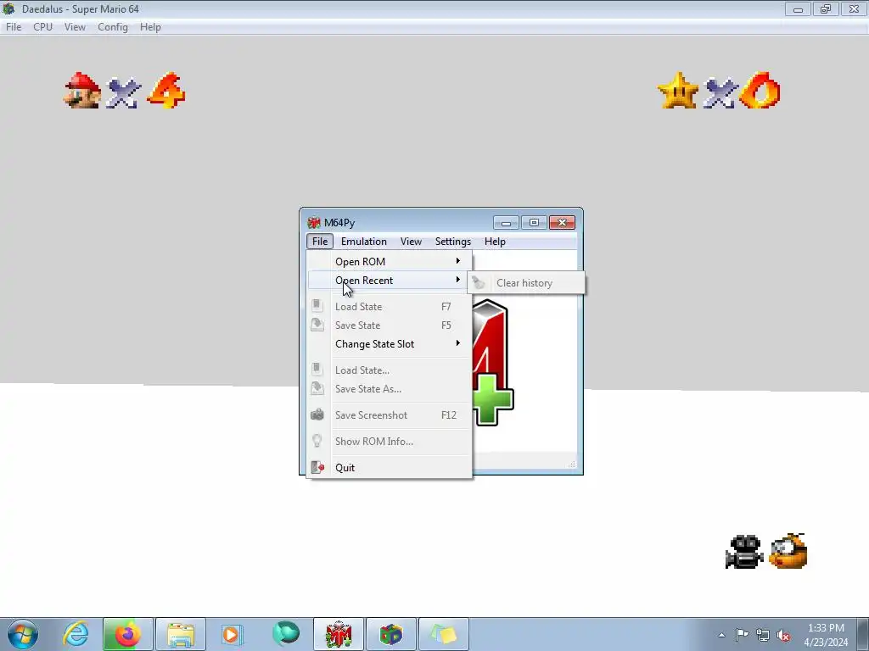Click the Mario head lives icon

pos(82,90)
